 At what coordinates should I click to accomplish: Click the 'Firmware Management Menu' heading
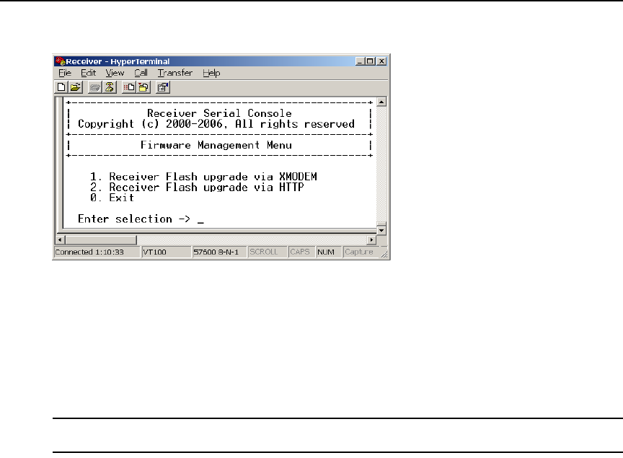click(x=216, y=145)
